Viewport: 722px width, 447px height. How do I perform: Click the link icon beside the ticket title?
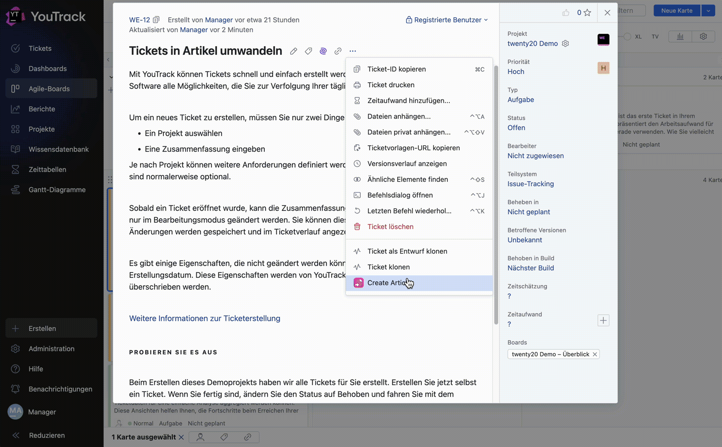(338, 51)
